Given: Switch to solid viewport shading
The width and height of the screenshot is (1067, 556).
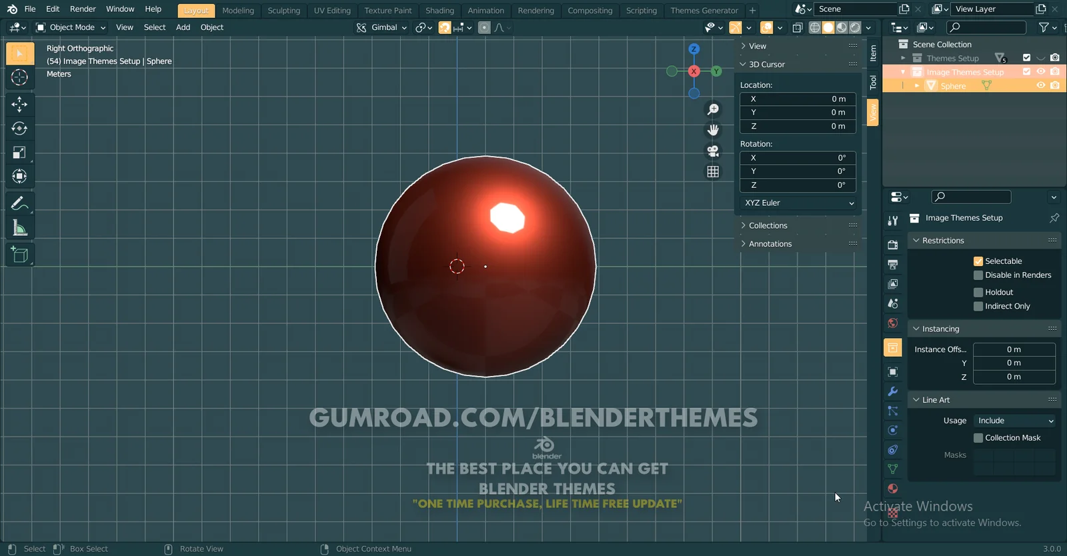Looking at the screenshot, I should pos(828,27).
